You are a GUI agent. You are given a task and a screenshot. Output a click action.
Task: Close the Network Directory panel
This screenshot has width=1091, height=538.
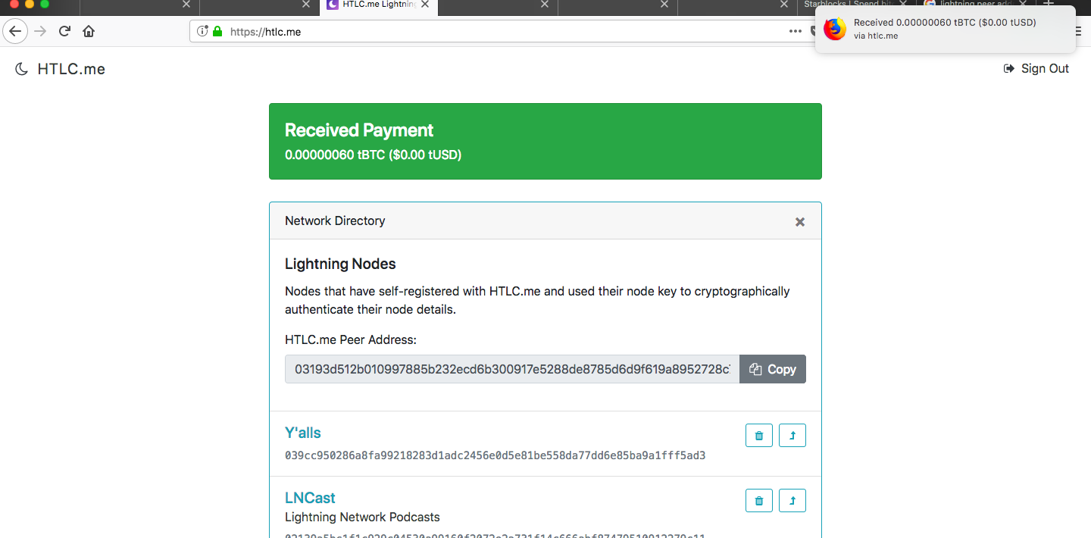point(800,222)
